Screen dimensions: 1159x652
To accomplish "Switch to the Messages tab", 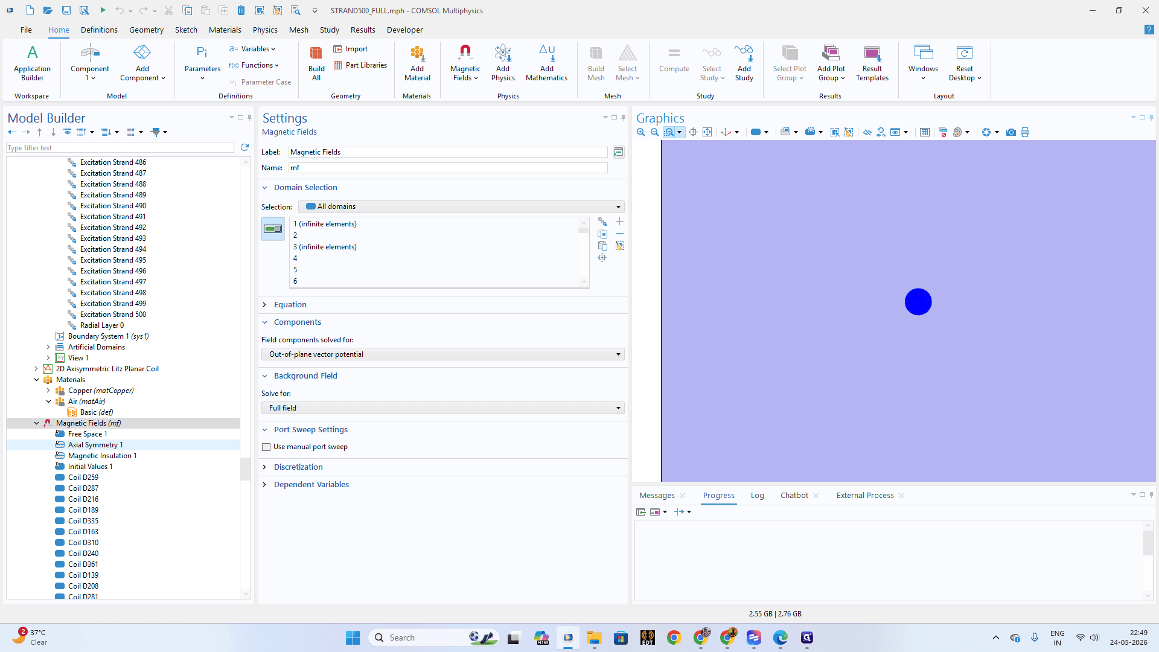I will [657, 496].
